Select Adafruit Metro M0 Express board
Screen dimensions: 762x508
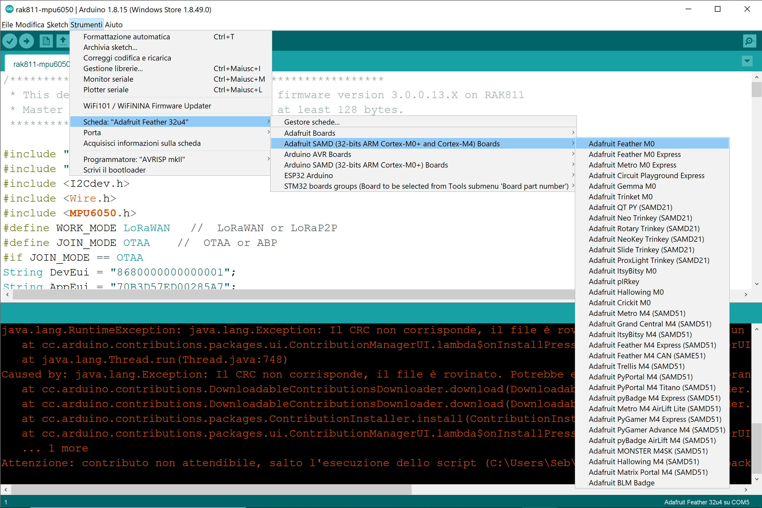pyautogui.click(x=631, y=165)
